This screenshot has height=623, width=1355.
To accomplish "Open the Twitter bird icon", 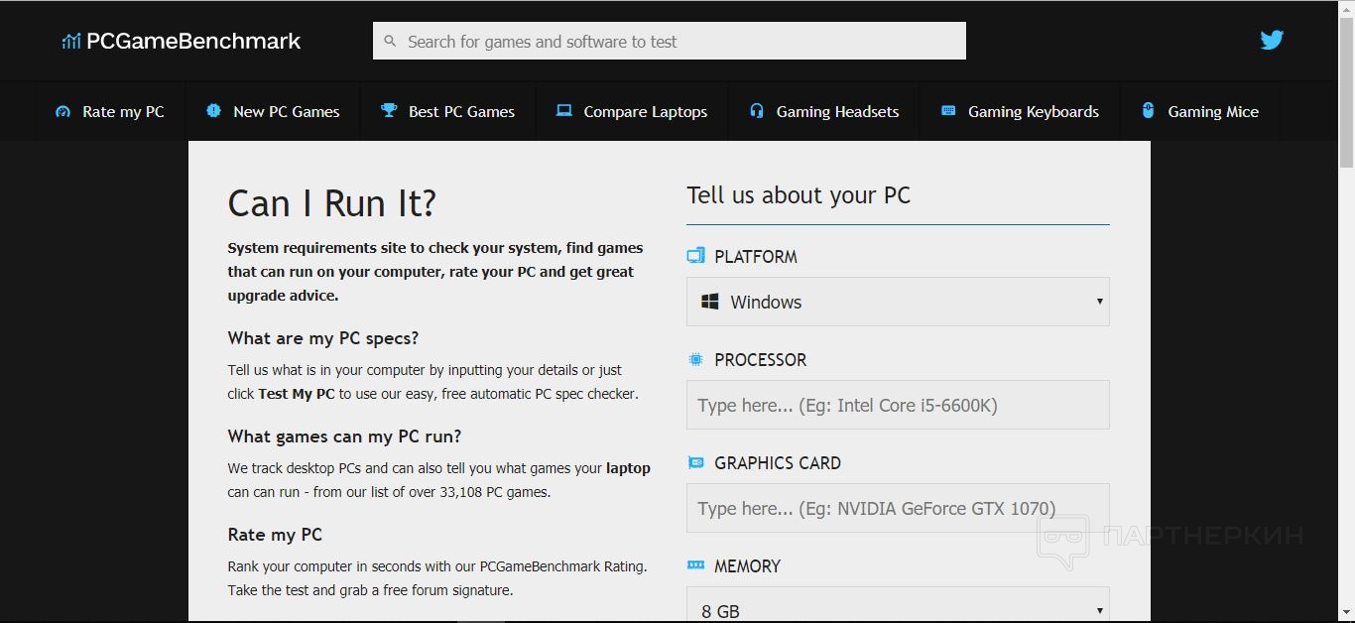I will pos(1272,40).
